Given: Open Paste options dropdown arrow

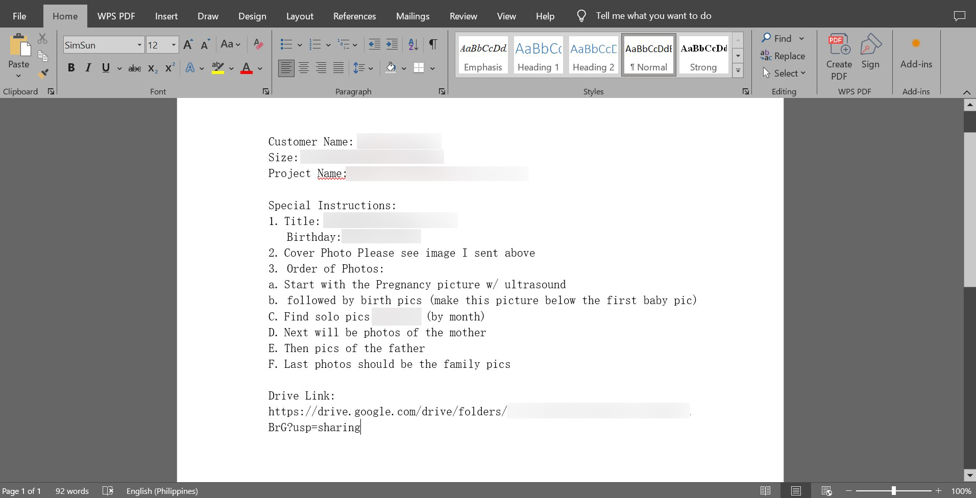Looking at the screenshot, I should 19,76.
